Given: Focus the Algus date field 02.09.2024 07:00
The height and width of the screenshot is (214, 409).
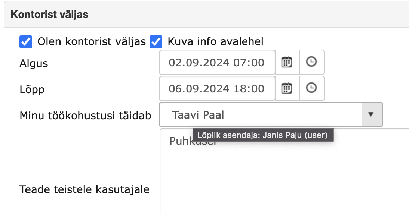Looking at the screenshot, I should [x=217, y=62].
